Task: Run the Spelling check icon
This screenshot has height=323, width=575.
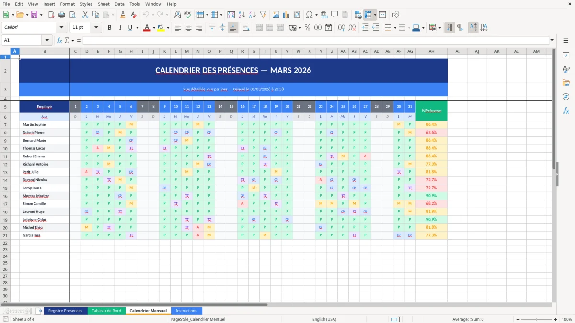Action: pos(188,15)
